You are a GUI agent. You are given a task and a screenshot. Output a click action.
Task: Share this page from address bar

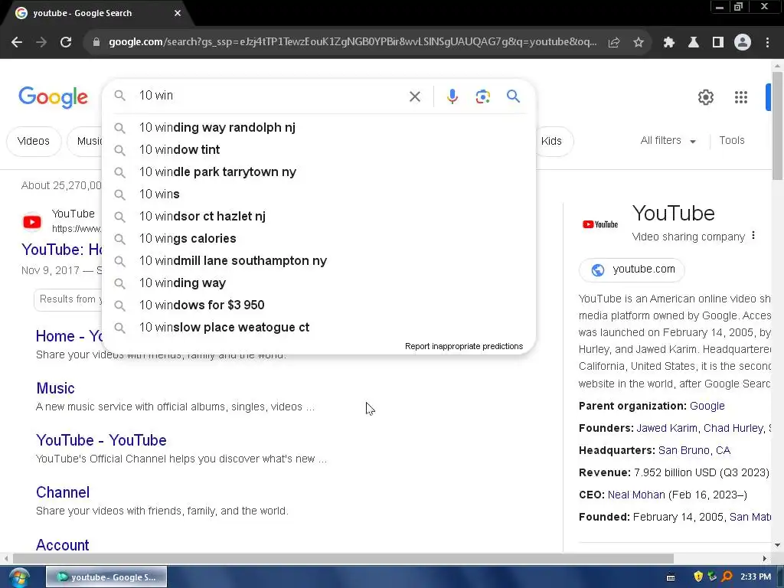[614, 43]
